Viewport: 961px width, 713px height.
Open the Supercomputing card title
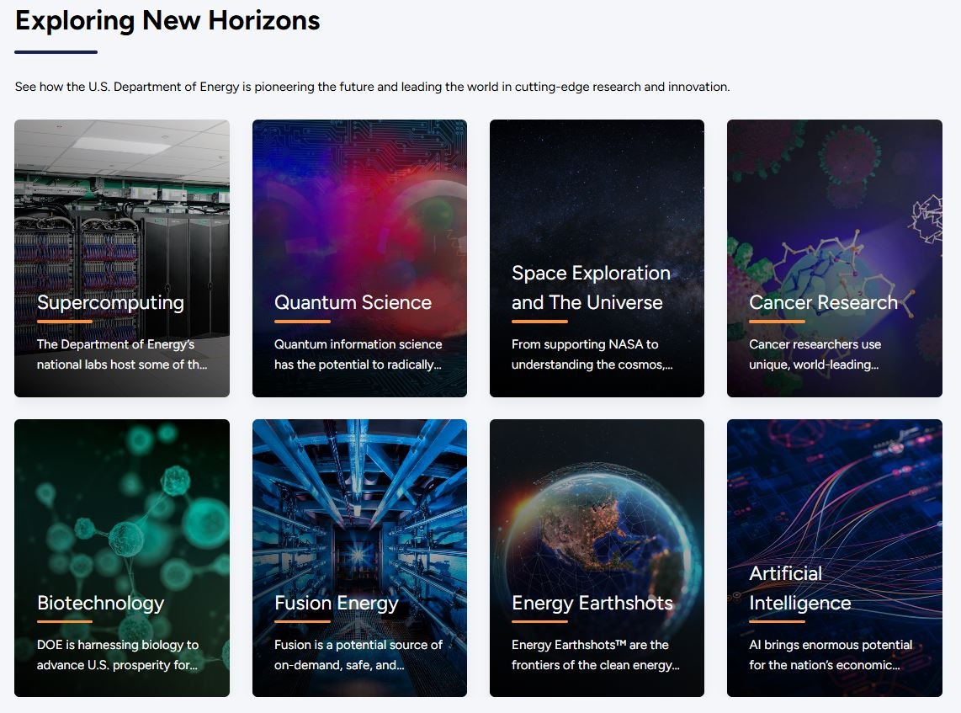point(110,303)
